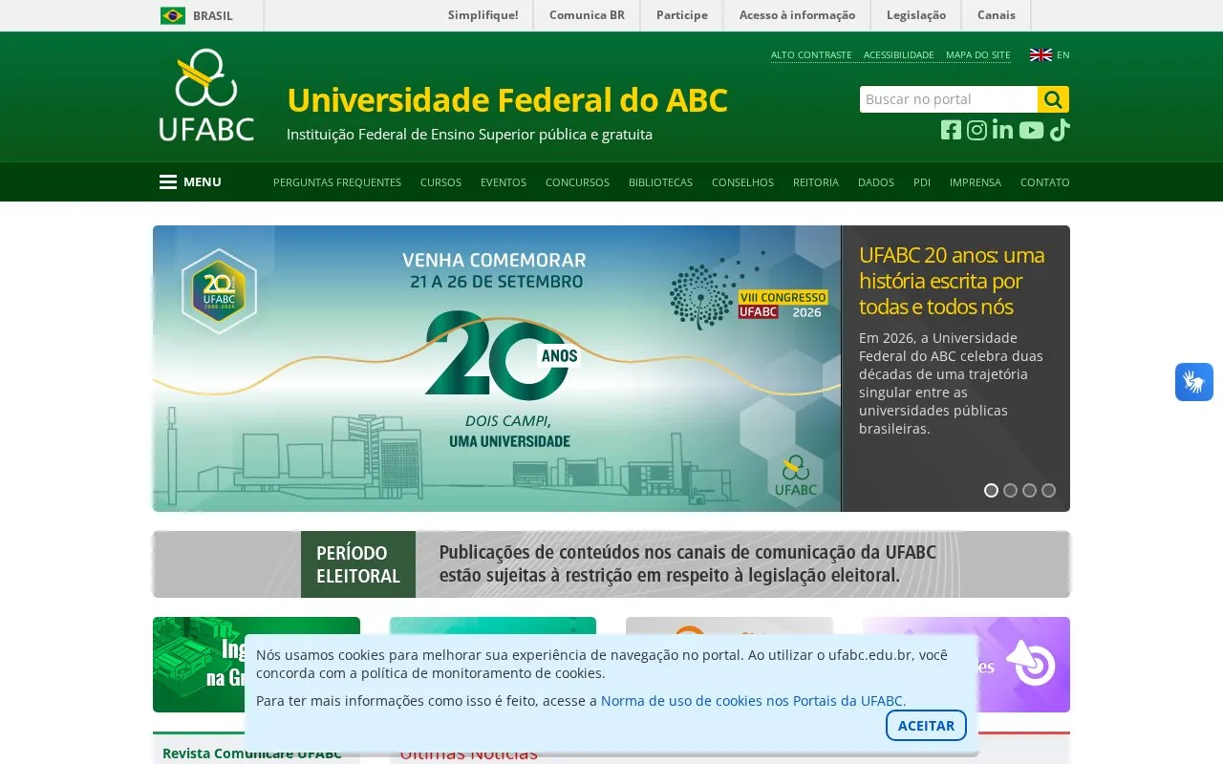Show the second carousel slide

[1010, 491]
